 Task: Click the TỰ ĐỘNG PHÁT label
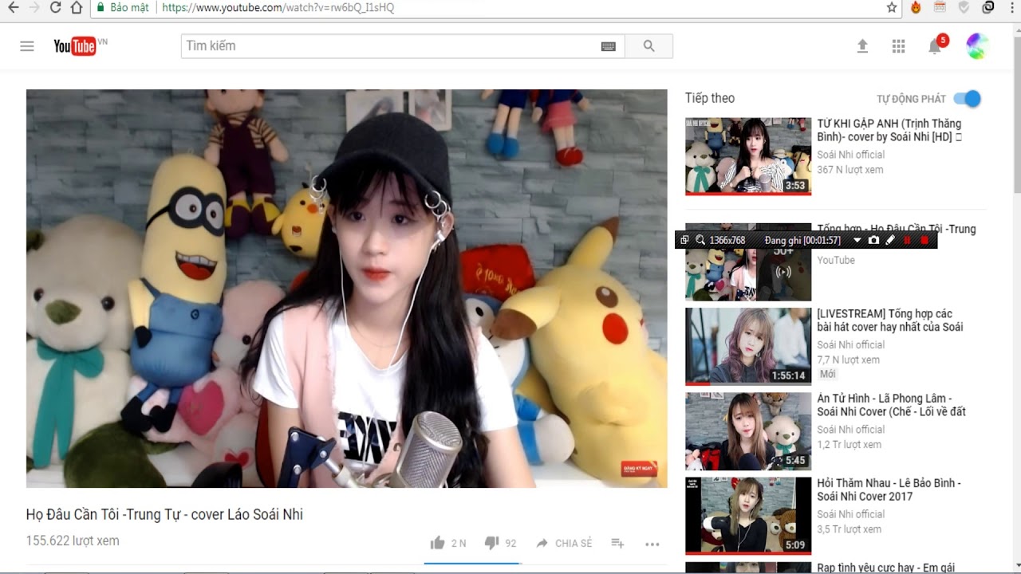[911, 99]
